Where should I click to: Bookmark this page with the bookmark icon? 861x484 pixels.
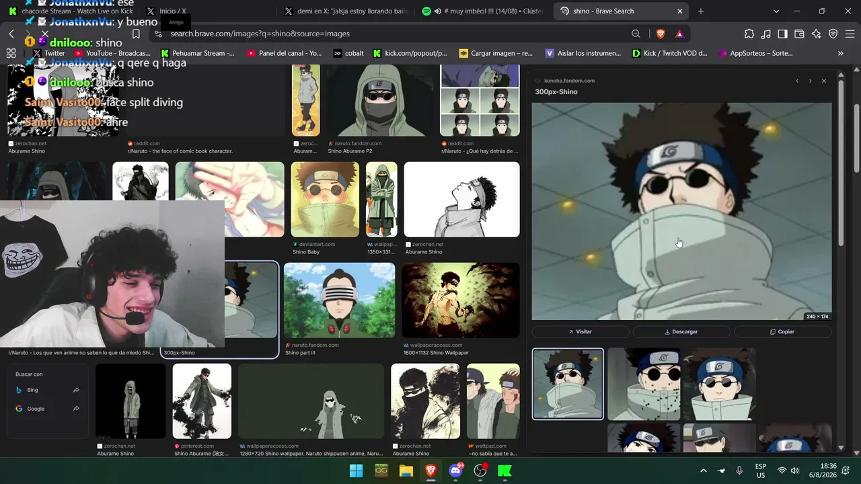pyautogui.click(x=136, y=34)
